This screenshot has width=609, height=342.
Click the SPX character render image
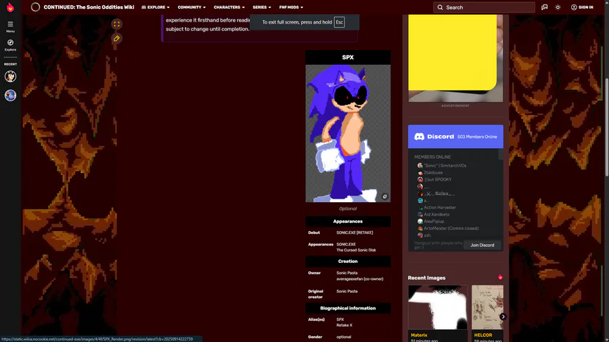[348, 133]
